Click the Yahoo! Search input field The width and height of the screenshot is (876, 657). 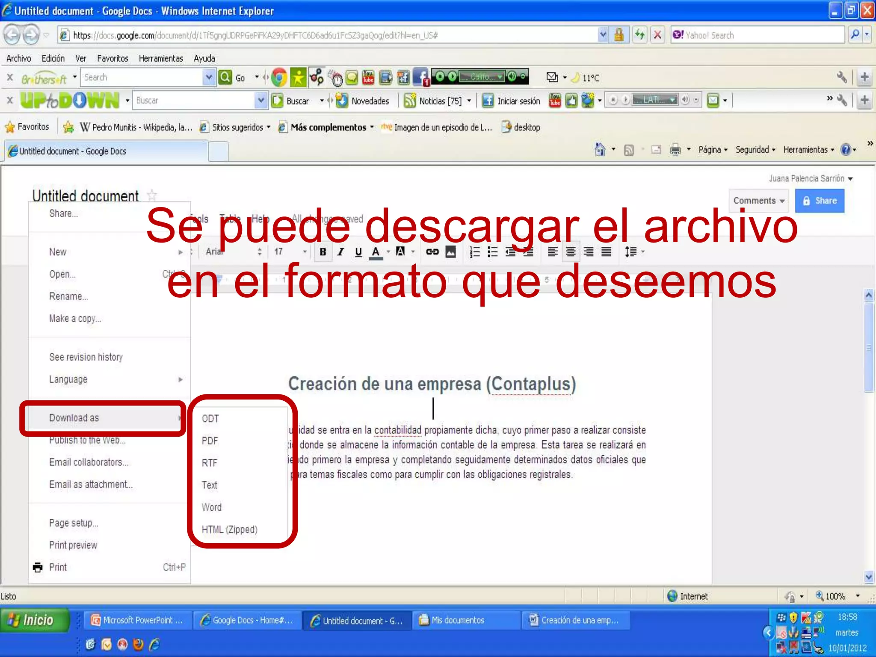[x=758, y=35]
